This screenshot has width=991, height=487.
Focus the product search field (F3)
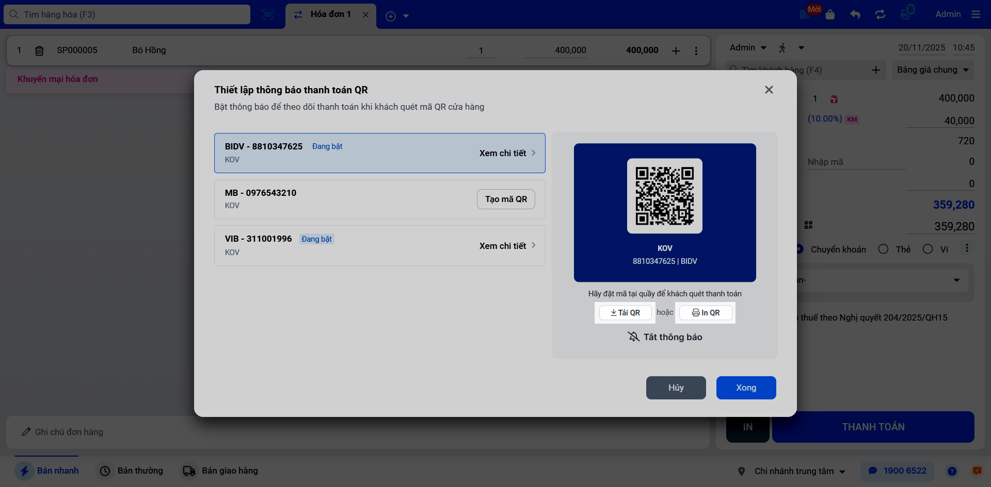click(127, 14)
